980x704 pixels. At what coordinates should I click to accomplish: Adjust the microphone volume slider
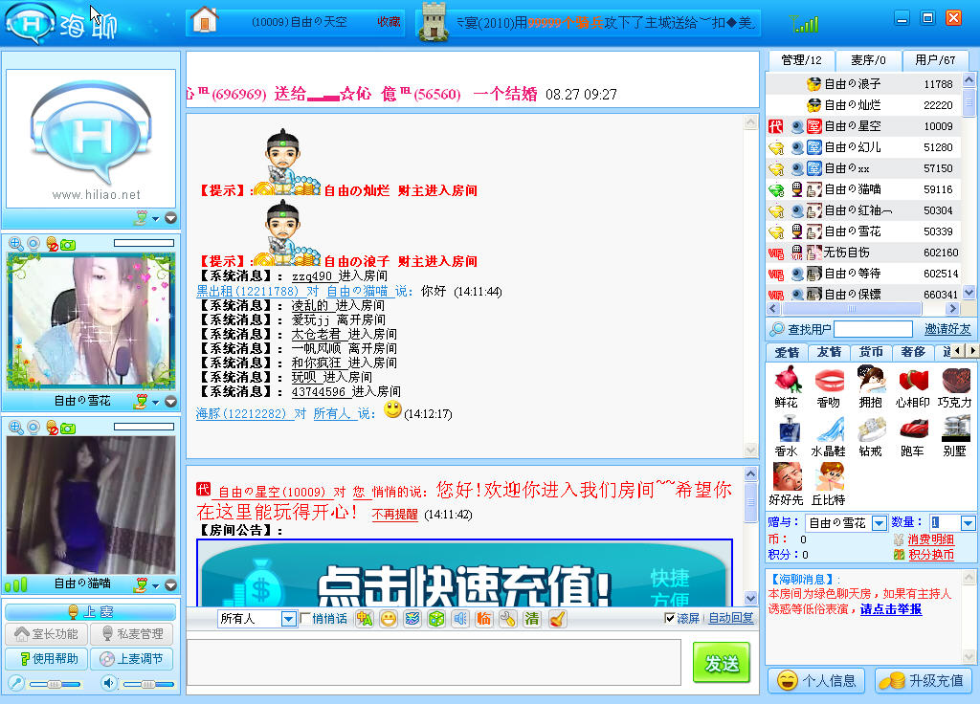coord(55,684)
